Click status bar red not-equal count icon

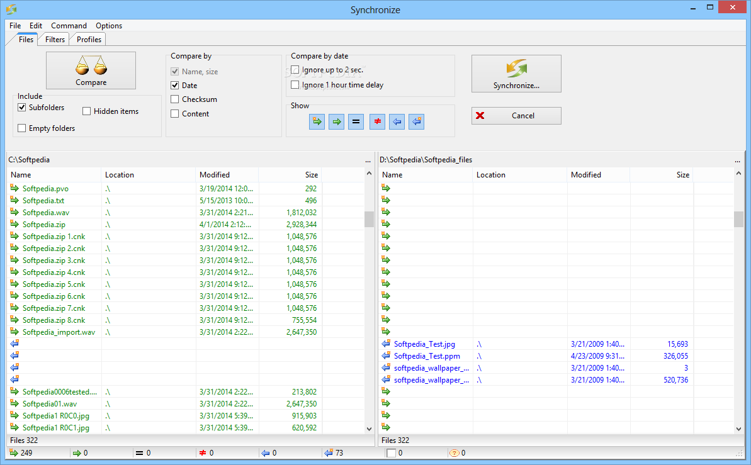point(203,452)
